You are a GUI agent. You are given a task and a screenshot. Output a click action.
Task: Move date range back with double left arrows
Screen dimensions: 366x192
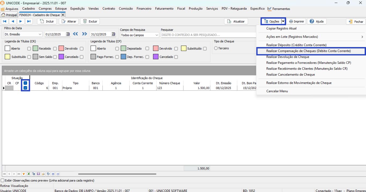point(76,34)
